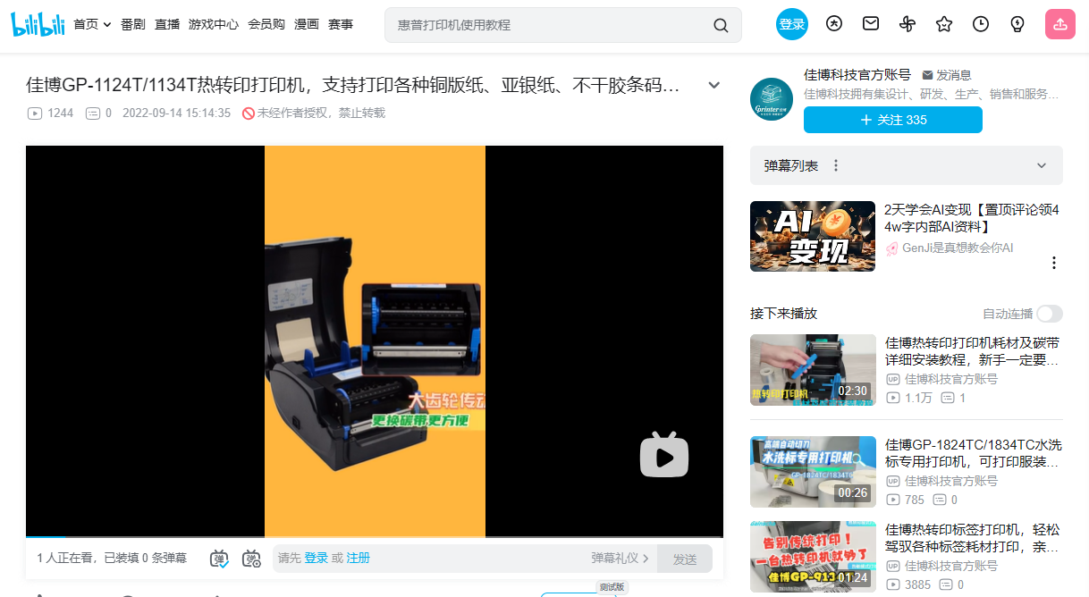Click the rocket icon beside GenJi
Image resolution: width=1089 pixels, height=597 pixels.
click(x=891, y=248)
